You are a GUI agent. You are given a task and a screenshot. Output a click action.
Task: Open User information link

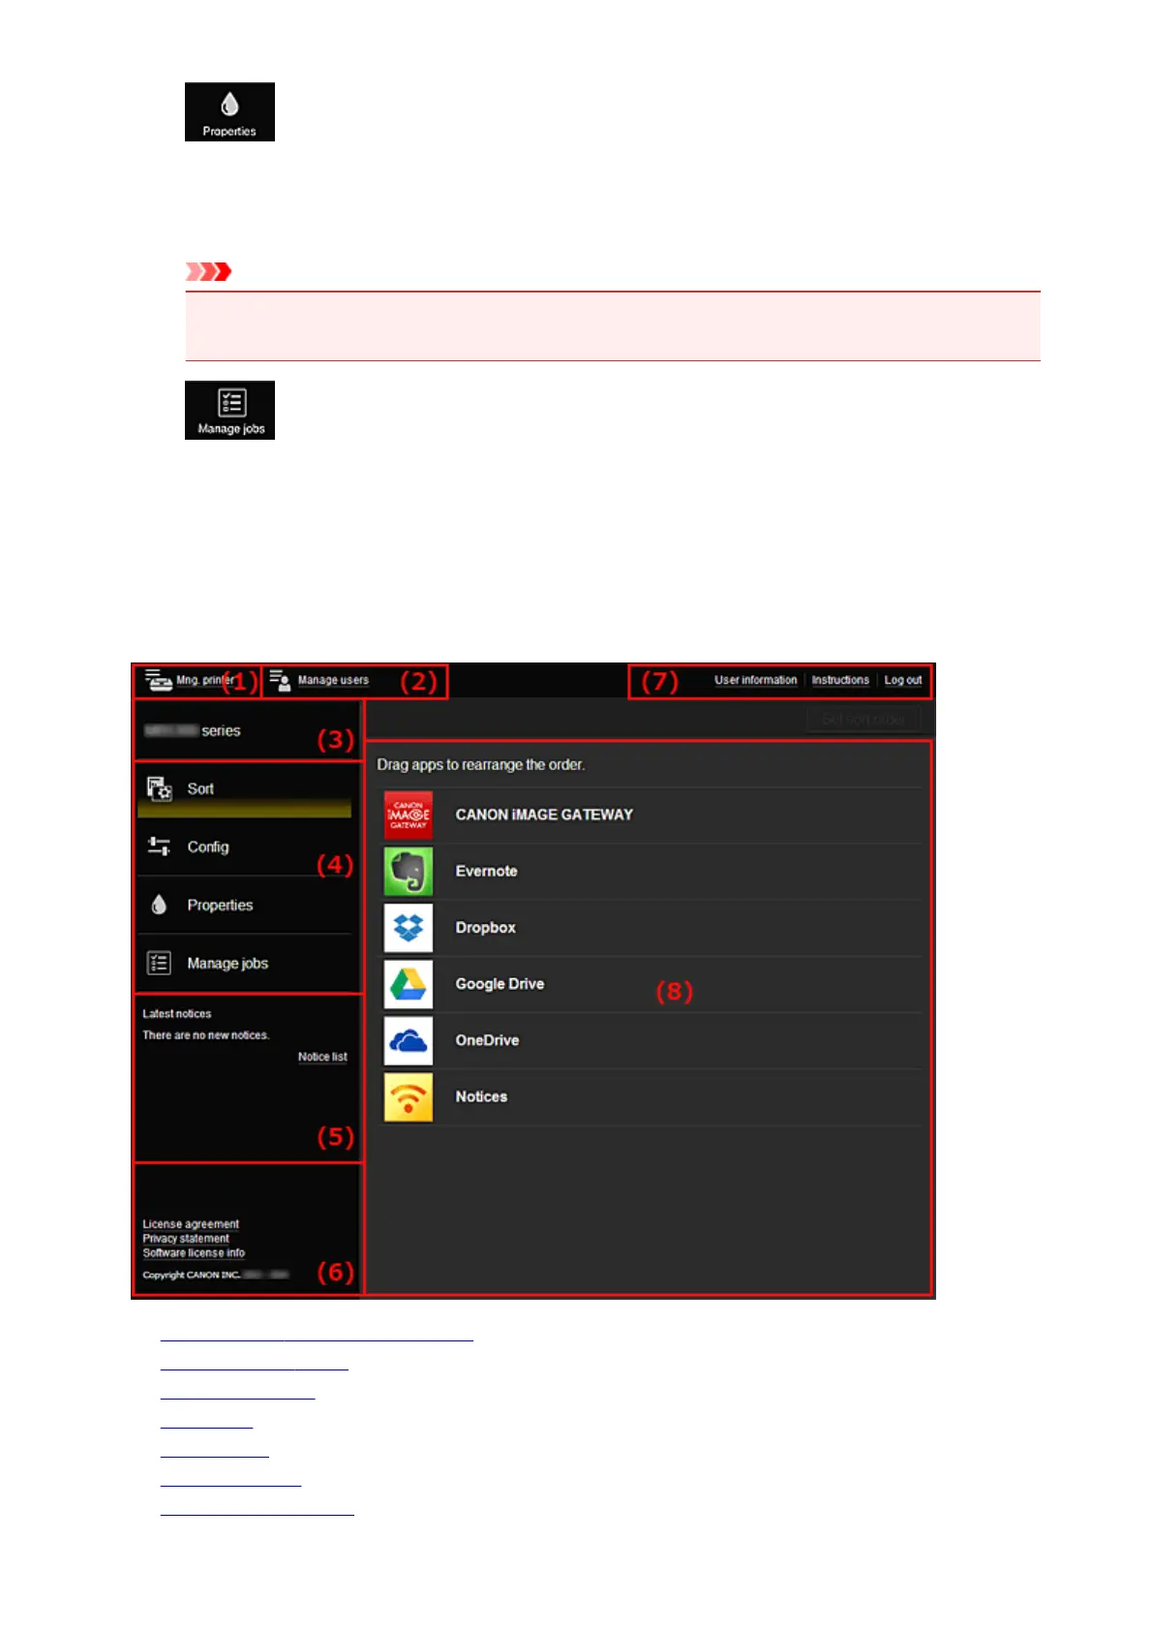point(755,680)
